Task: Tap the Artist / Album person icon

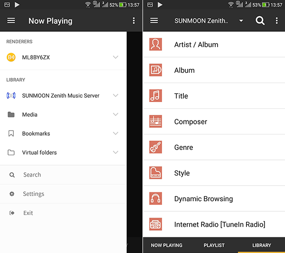Action: point(156,44)
